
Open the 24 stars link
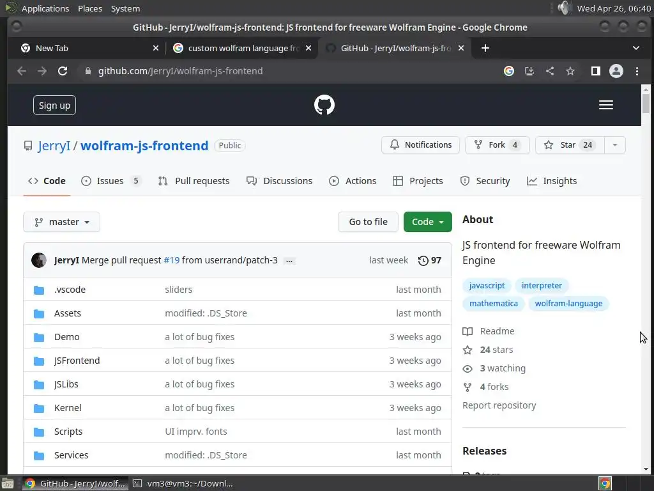tap(488, 350)
